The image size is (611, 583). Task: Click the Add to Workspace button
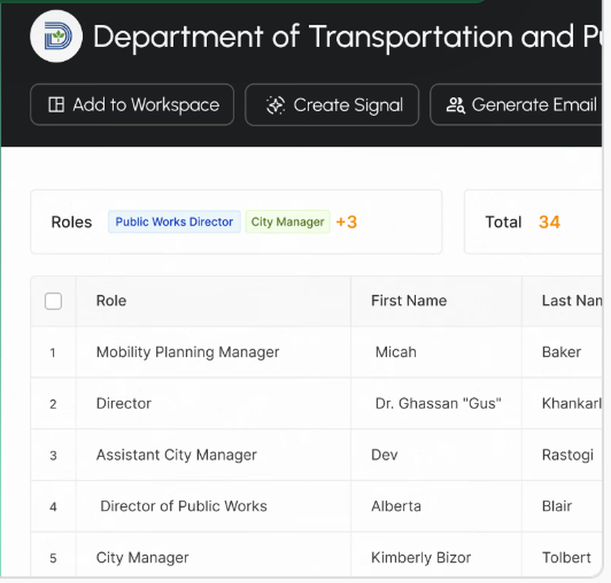[132, 105]
